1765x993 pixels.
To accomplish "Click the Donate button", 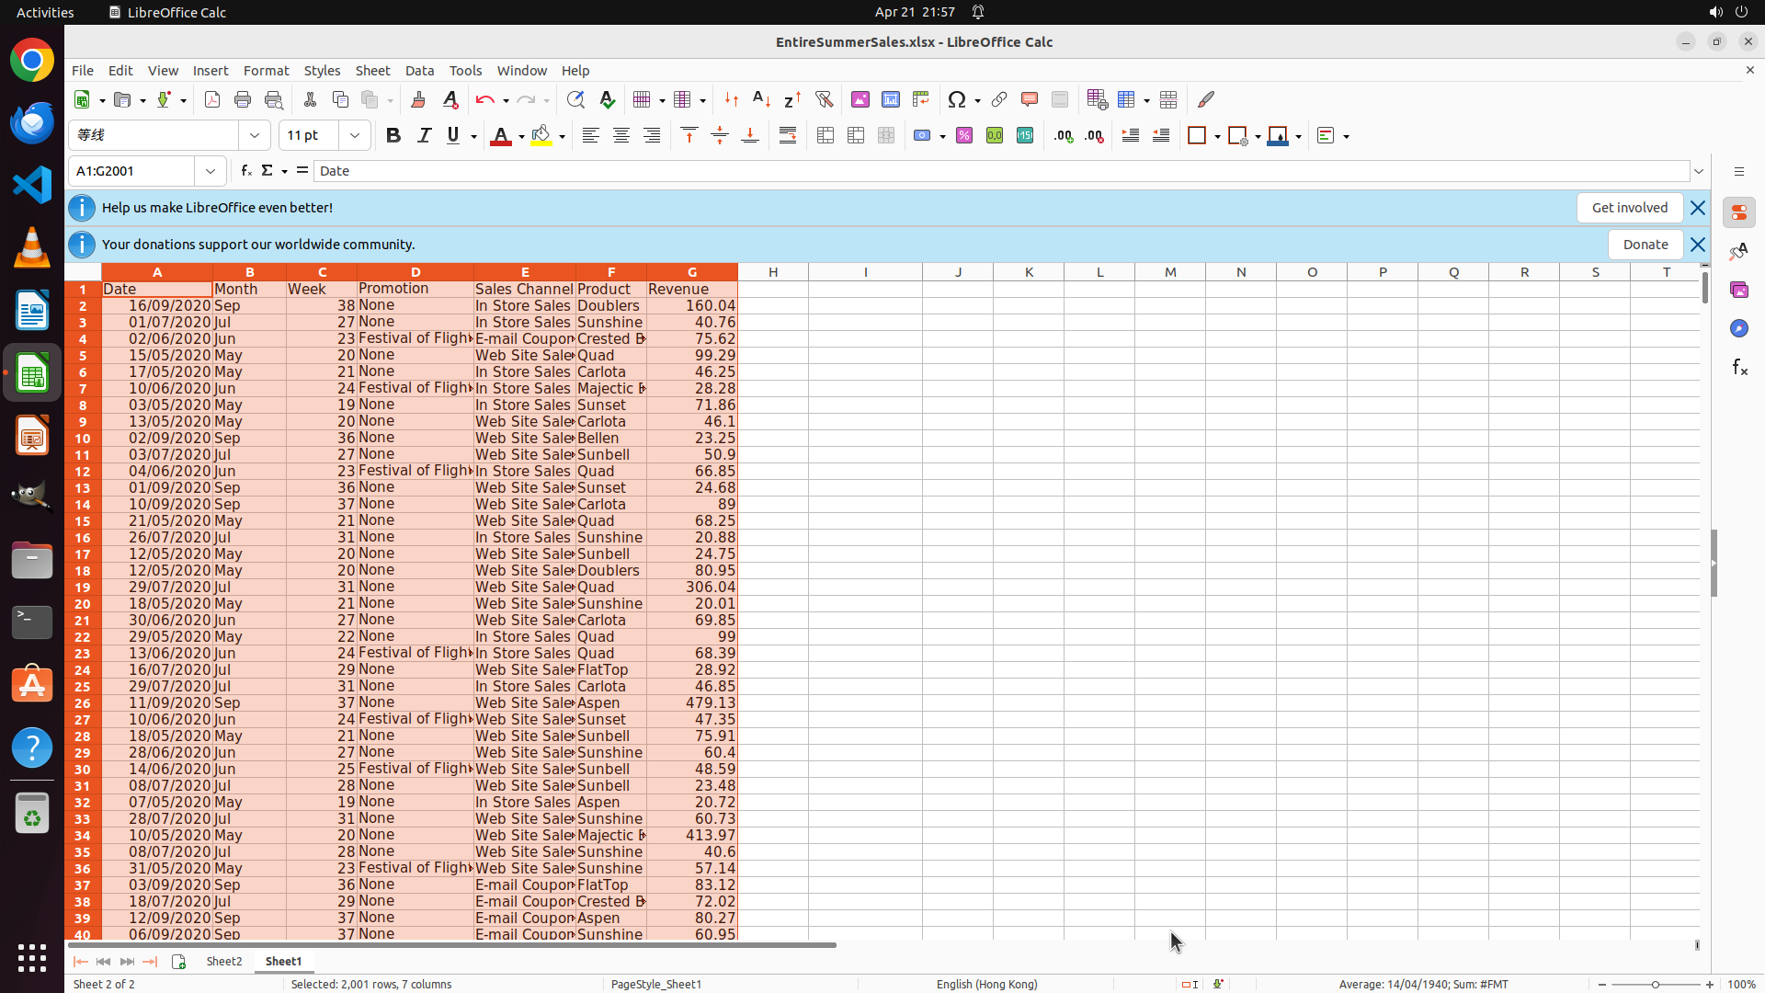I will click(x=1645, y=245).
